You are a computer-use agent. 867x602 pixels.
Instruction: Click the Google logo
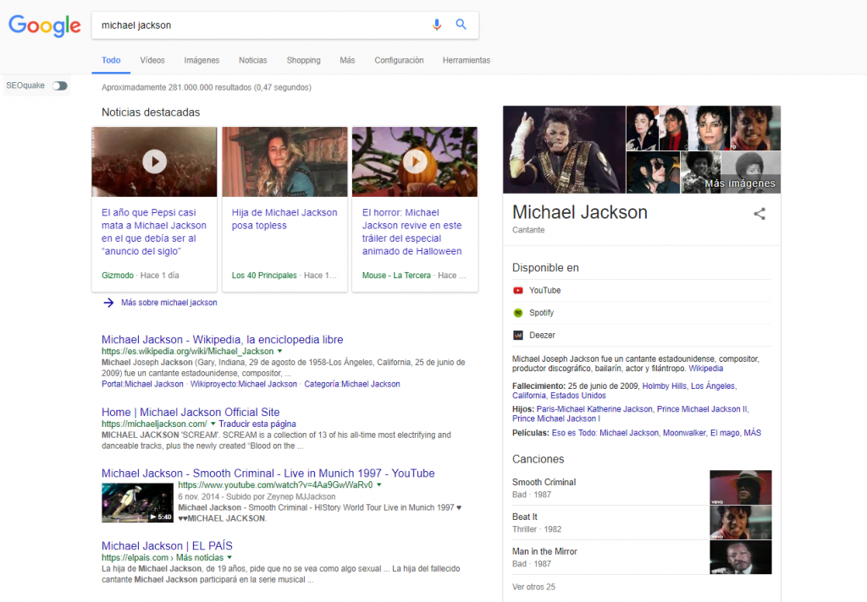(x=45, y=25)
